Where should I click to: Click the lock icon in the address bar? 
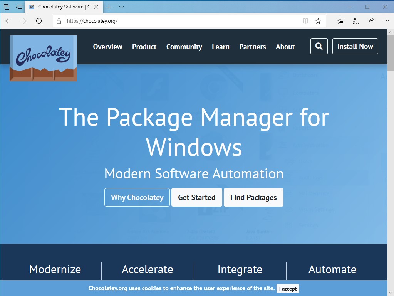pyautogui.click(x=59, y=21)
